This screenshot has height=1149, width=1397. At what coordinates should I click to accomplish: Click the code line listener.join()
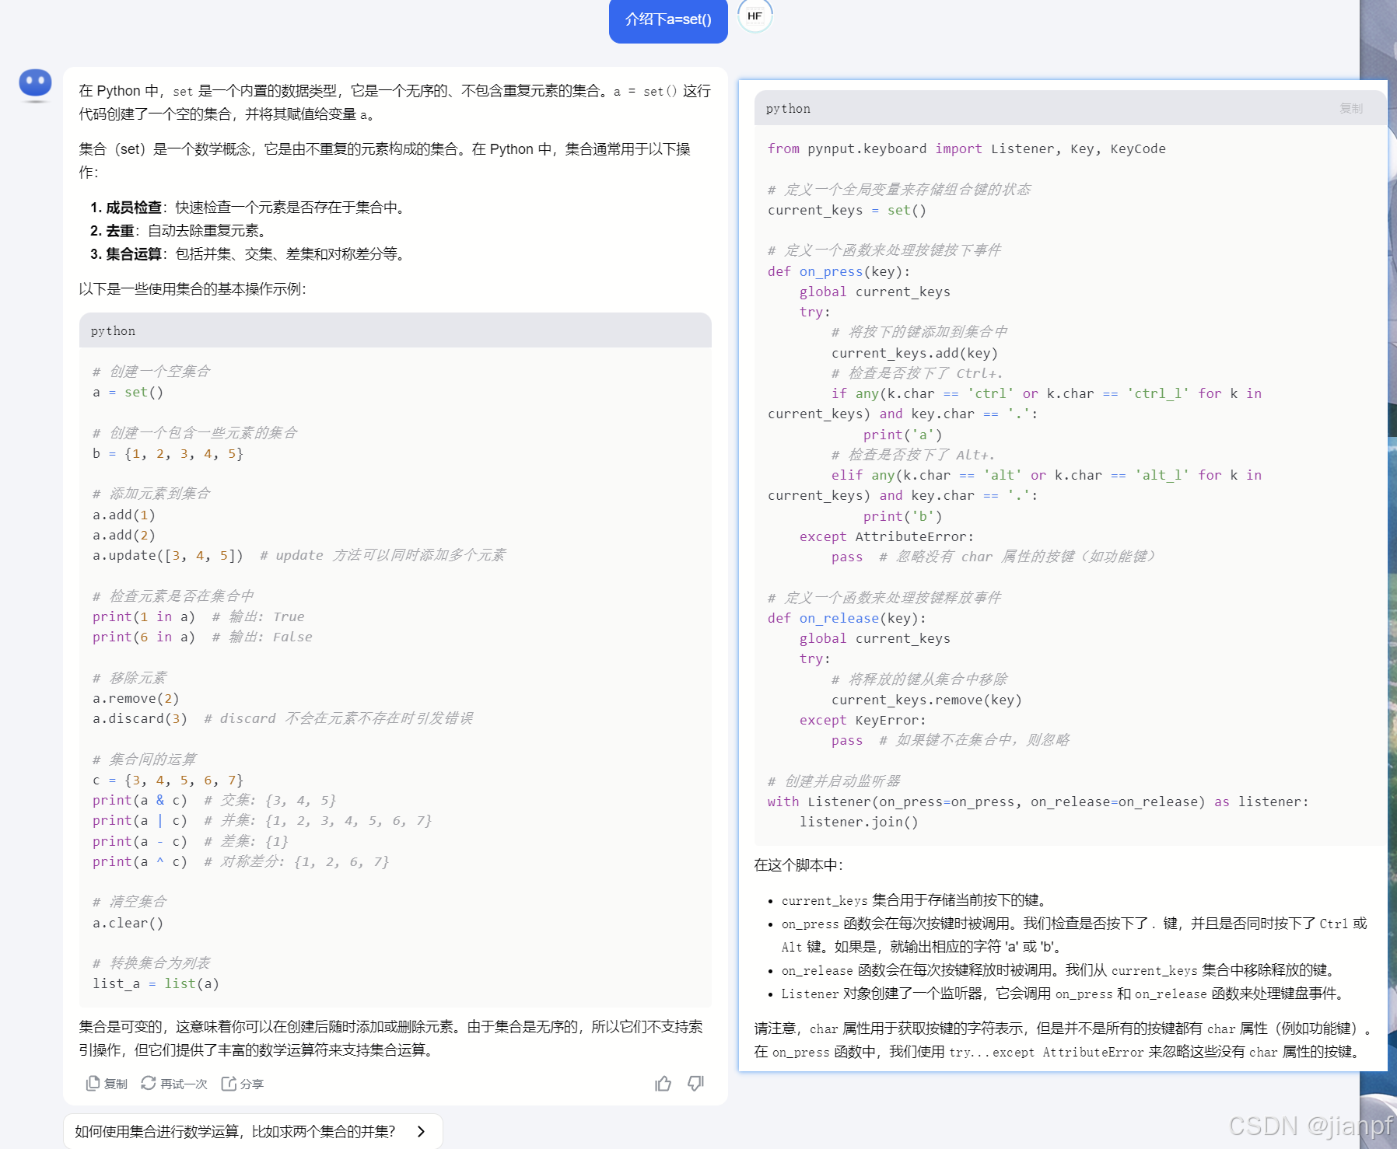(859, 822)
